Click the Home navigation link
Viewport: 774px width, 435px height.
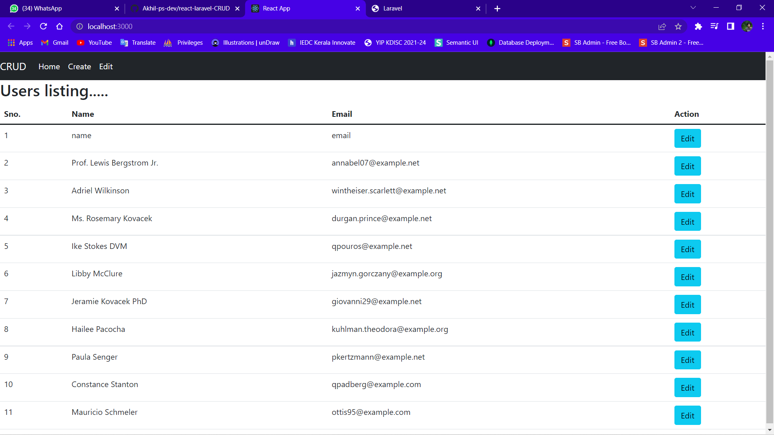pos(49,66)
